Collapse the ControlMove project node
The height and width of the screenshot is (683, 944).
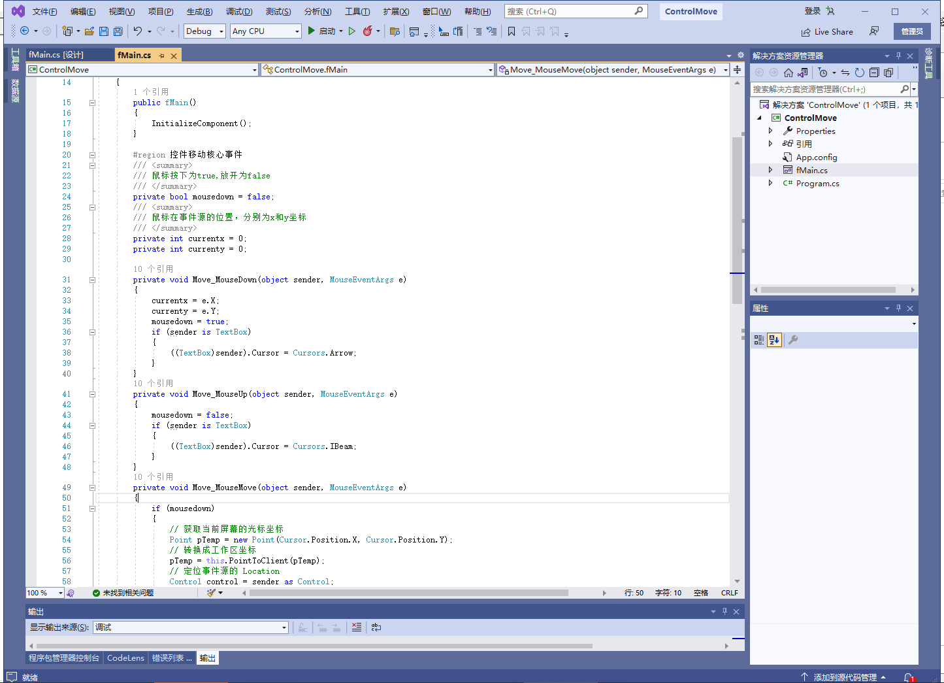pyautogui.click(x=759, y=118)
